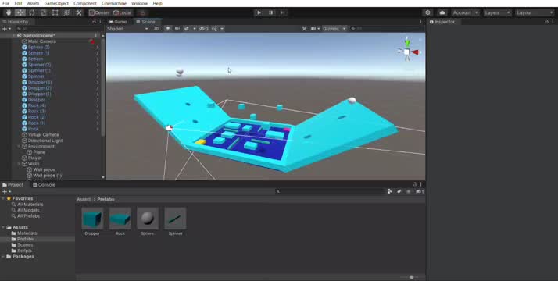Screen dimensions: 558x281
Task: Select the Rect transform tool
Action: pyautogui.click(x=55, y=12)
